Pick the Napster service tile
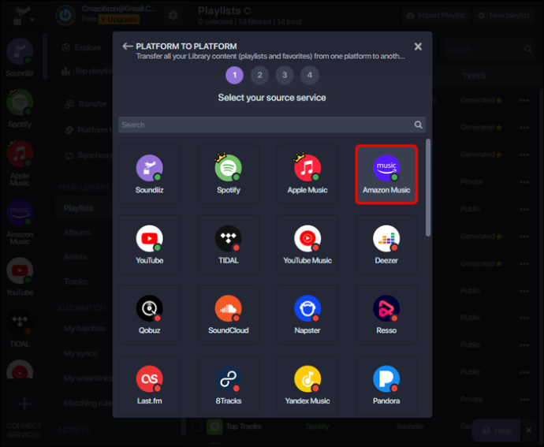Image resolution: width=544 pixels, height=447 pixels. (307, 315)
